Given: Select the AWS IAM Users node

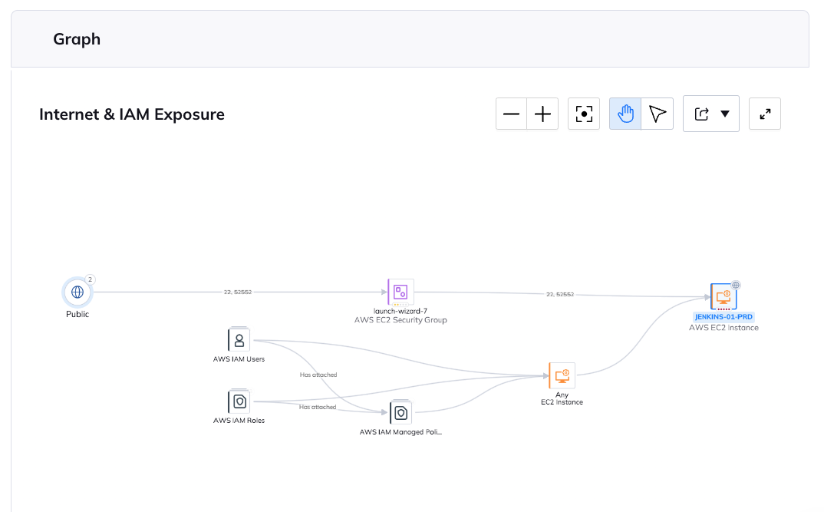Looking at the screenshot, I should coord(239,339).
